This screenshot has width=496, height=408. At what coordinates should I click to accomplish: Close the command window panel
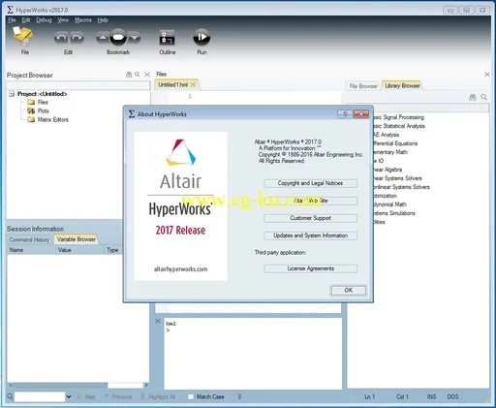[158, 321]
